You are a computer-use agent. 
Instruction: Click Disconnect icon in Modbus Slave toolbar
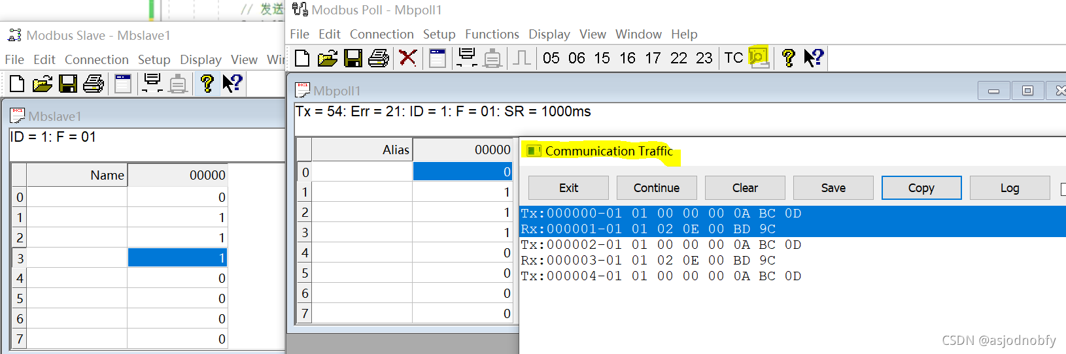[178, 84]
